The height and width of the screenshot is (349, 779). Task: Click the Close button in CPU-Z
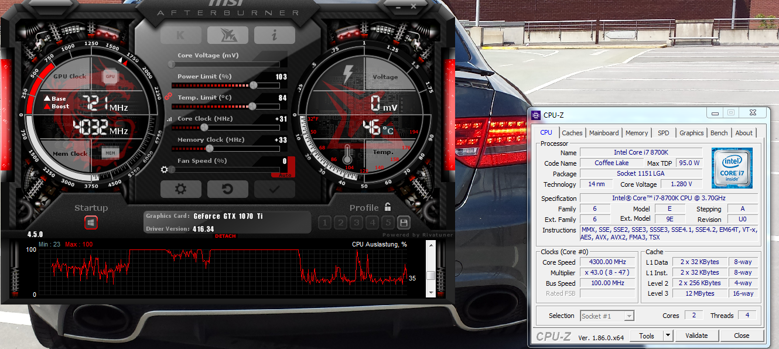742,336
